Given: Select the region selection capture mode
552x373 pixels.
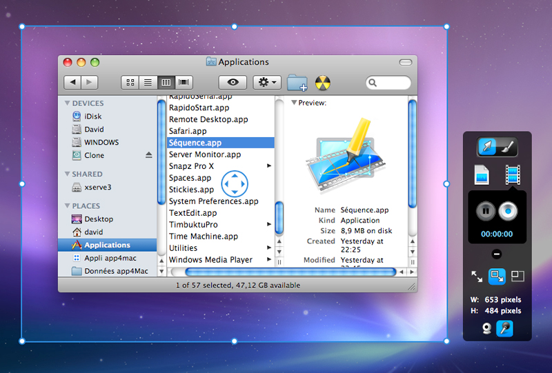Looking at the screenshot, I should coord(497,276).
